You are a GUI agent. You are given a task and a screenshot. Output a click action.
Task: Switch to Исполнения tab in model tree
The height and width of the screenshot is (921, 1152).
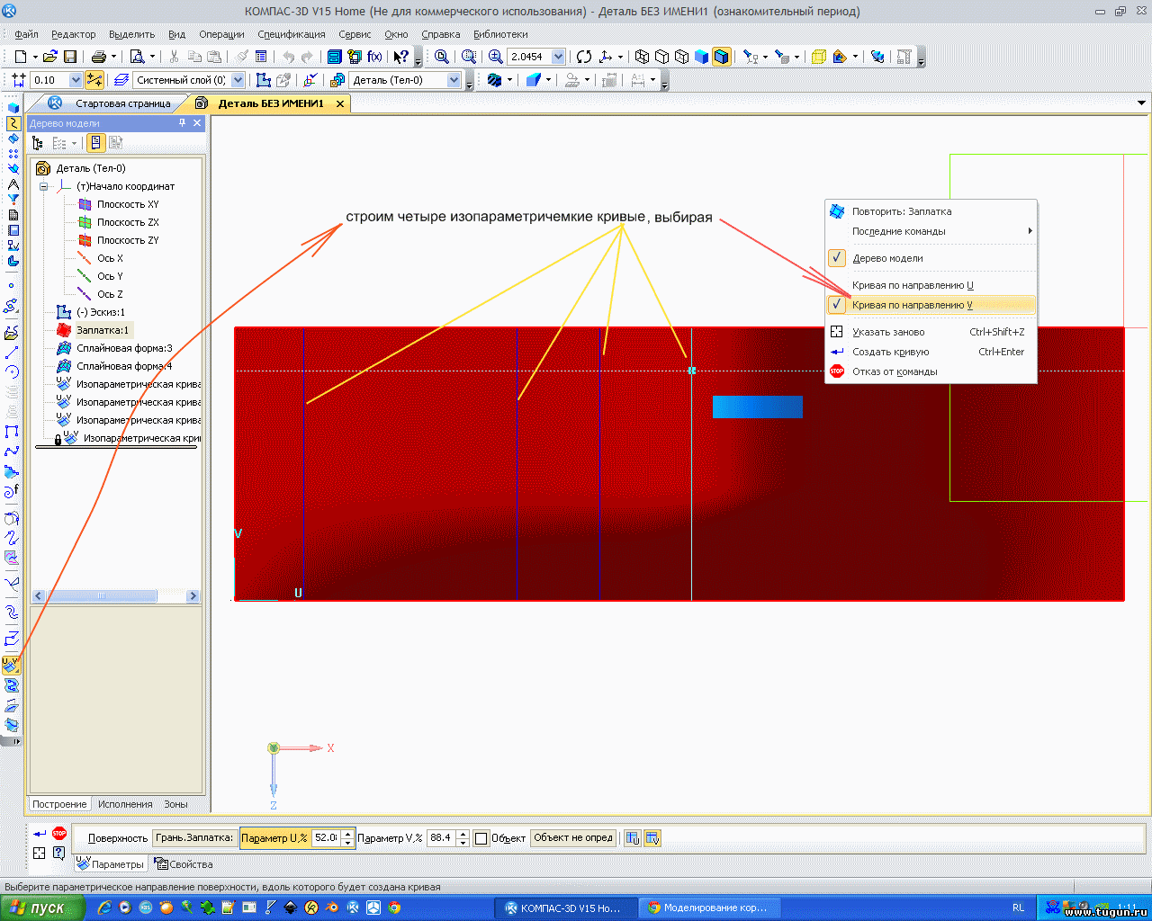click(x=125, y=804)
